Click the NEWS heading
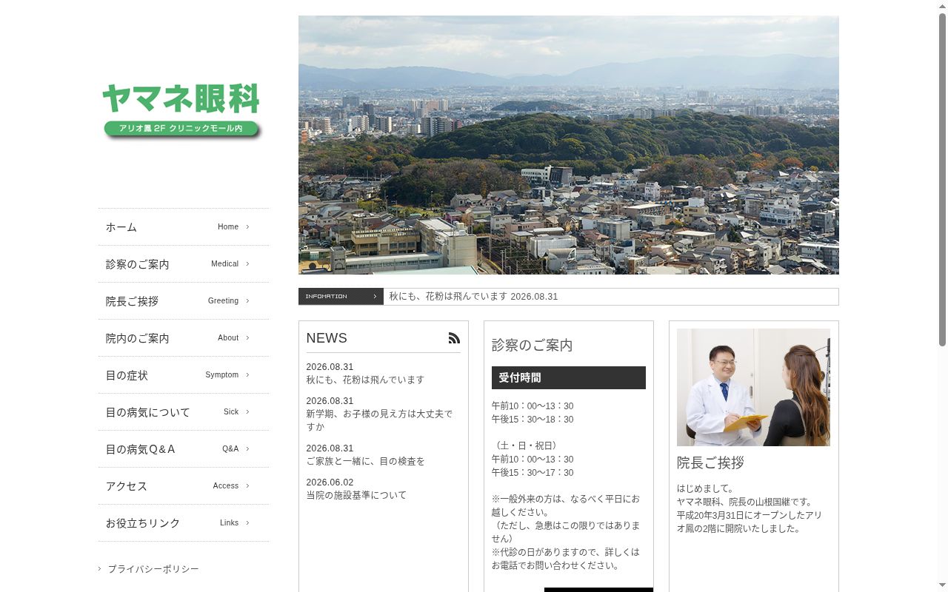The image size is (948, 592). [327, 338]
